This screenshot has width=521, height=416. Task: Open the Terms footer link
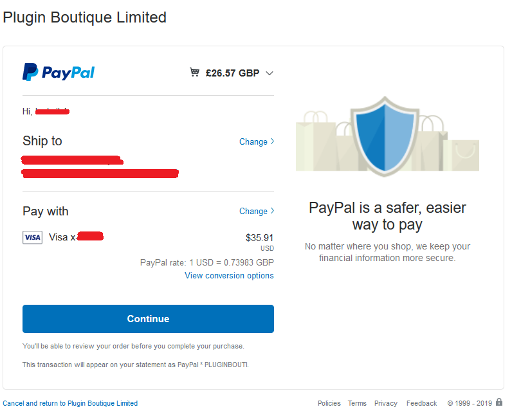pyautogui.click(x=357, y=404)
